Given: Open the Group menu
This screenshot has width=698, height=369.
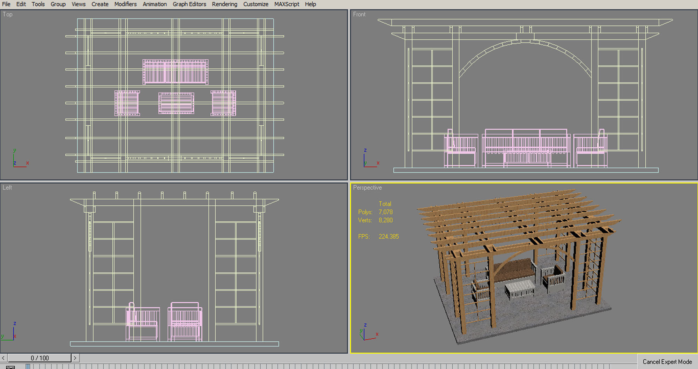Looking at the screenshot, I should coord(58,4).
